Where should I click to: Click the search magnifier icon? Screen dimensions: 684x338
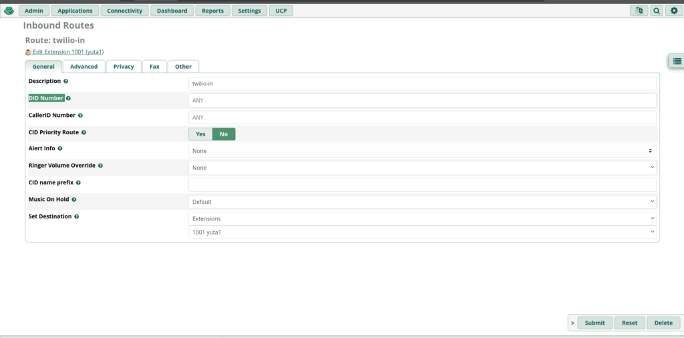(x=657, y=11)
